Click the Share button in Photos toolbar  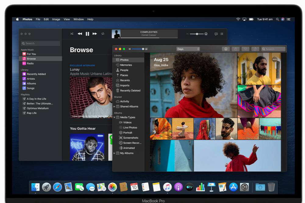(236, 49)
